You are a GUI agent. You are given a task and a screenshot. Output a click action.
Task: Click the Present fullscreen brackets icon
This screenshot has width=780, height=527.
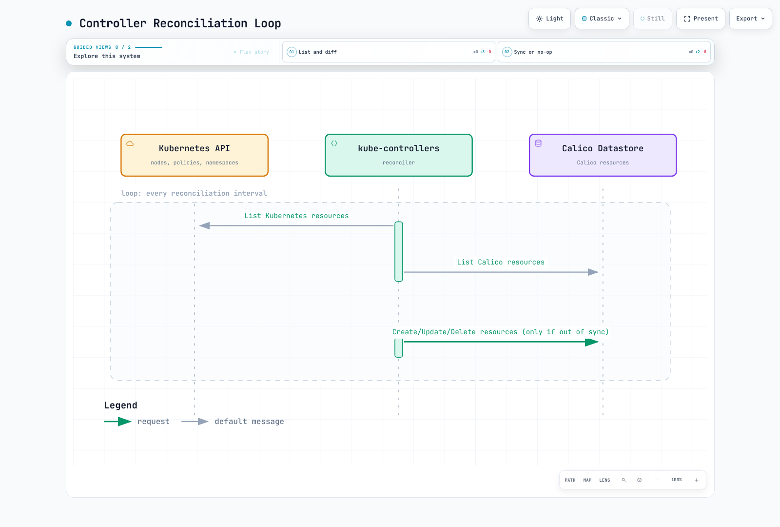(x=687, y=19)
